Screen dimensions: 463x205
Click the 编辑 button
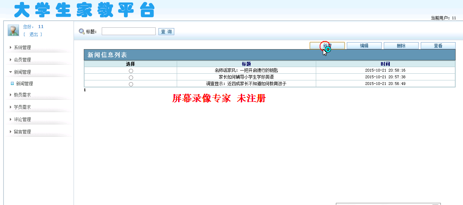click(364, 46)
